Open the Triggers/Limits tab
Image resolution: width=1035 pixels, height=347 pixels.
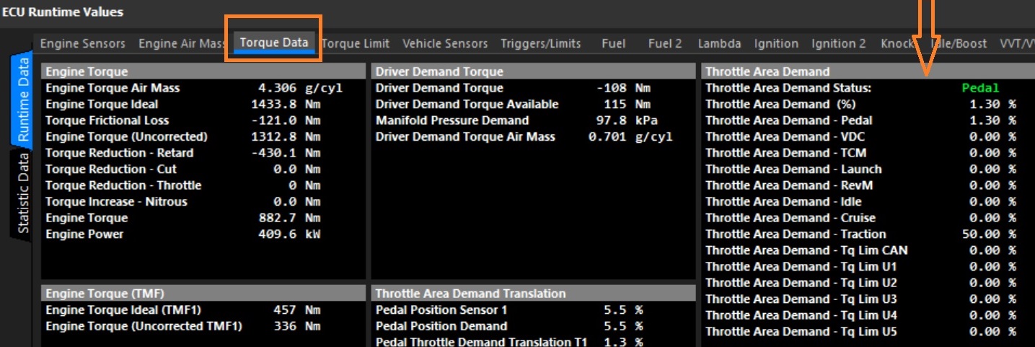540,43
